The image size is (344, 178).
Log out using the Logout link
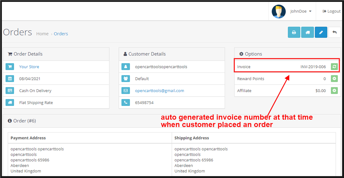(331, 11)
